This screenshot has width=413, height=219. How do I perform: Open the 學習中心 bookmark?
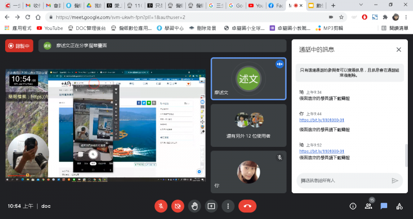[170, 28]
